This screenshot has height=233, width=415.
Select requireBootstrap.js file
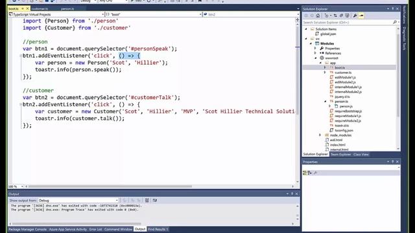tap(348, 111)
